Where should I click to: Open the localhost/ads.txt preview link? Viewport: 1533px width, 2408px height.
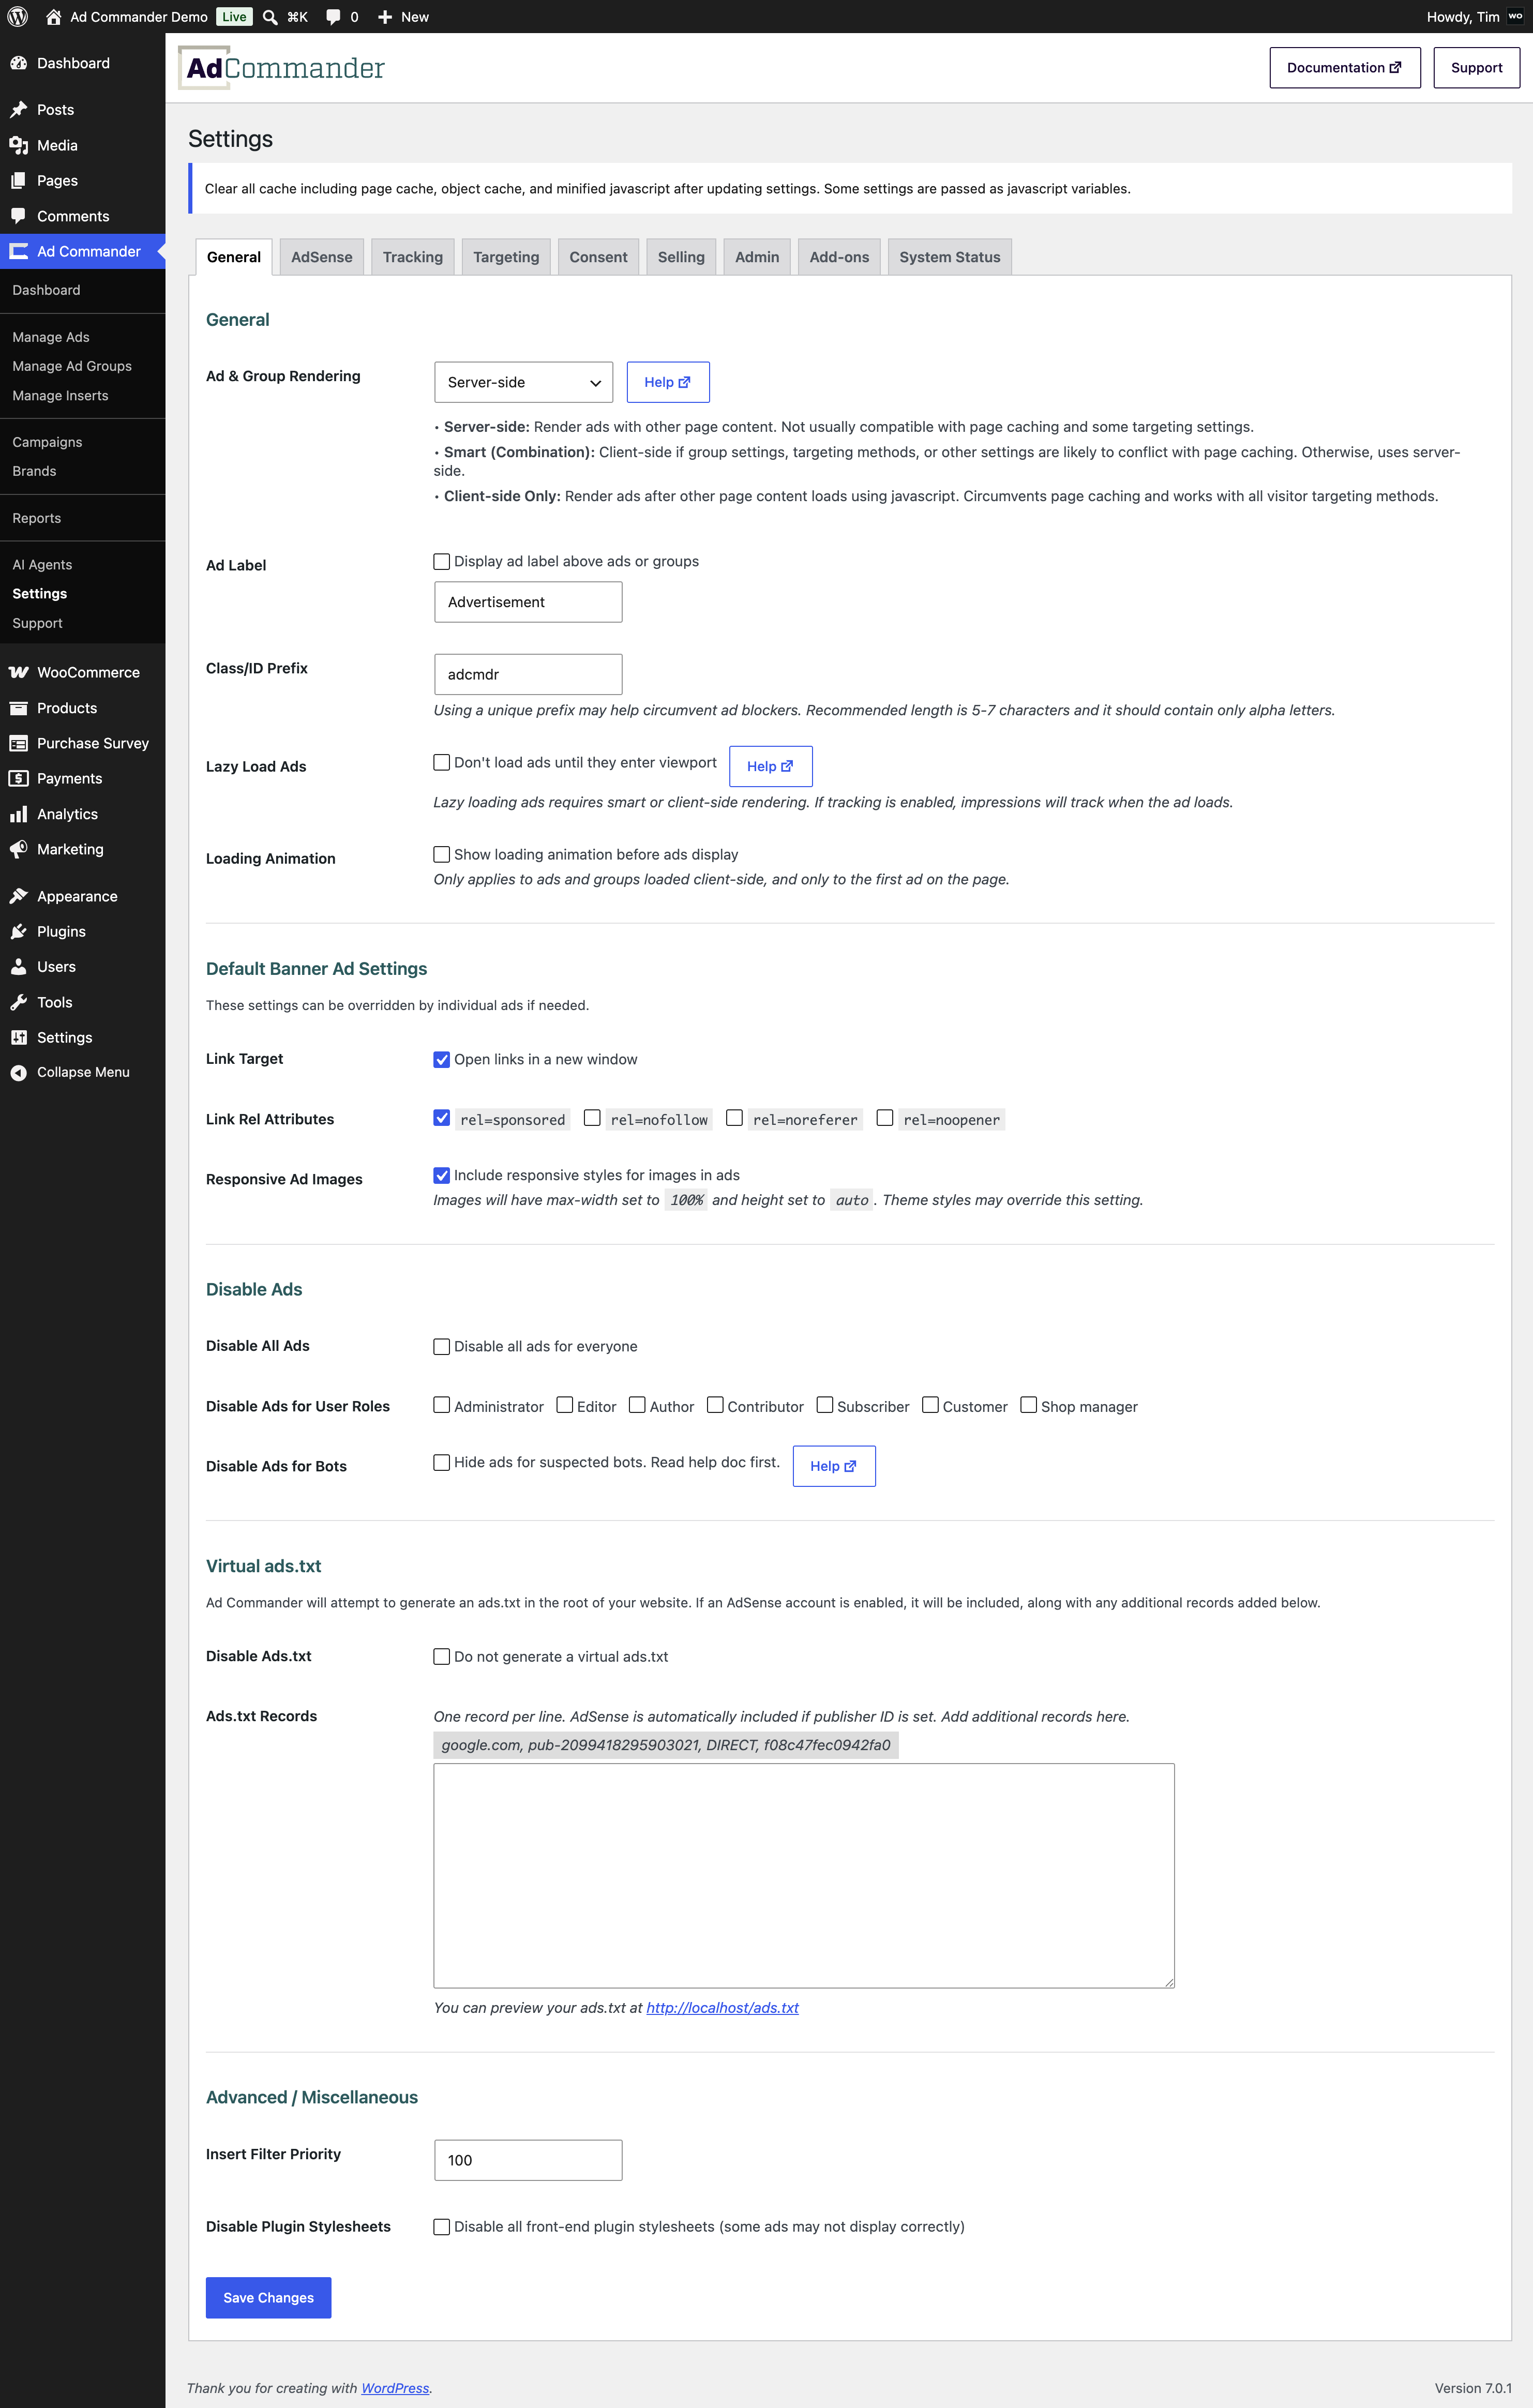click(722, 2008)
